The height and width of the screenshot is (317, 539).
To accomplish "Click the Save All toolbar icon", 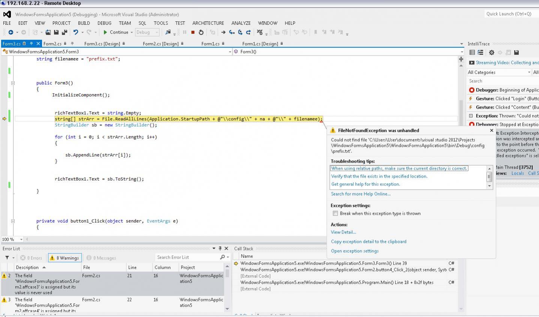I will [64, 32].
